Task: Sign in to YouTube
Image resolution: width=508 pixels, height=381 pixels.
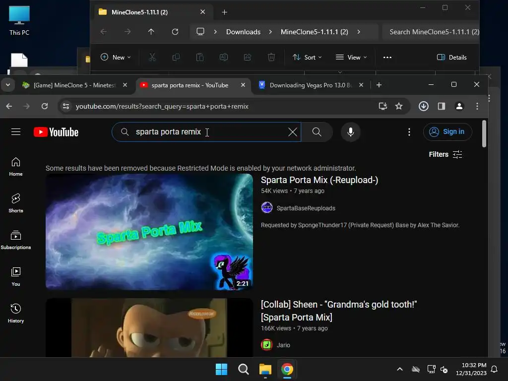Action: point(447,132)
